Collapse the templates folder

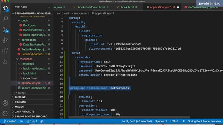(x=28, y=64)
